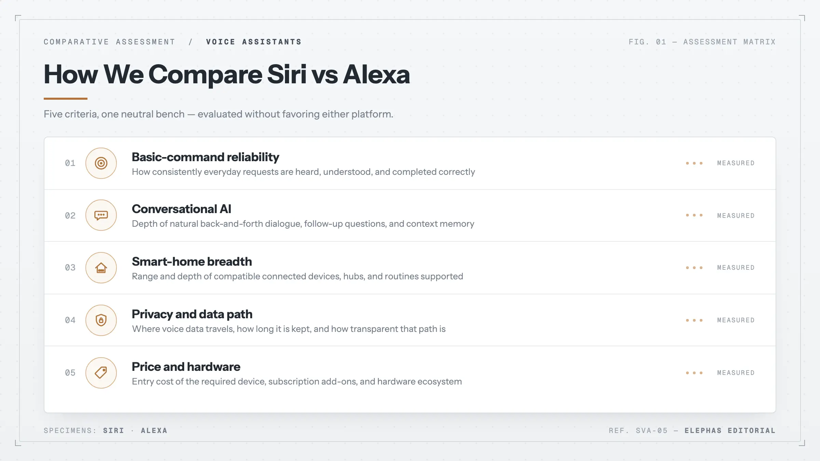Click the description 'Range and depth of compatible connected devices'
Image resolution: width=820 pixels, height=461 pixels.
[x=298, y=276]
